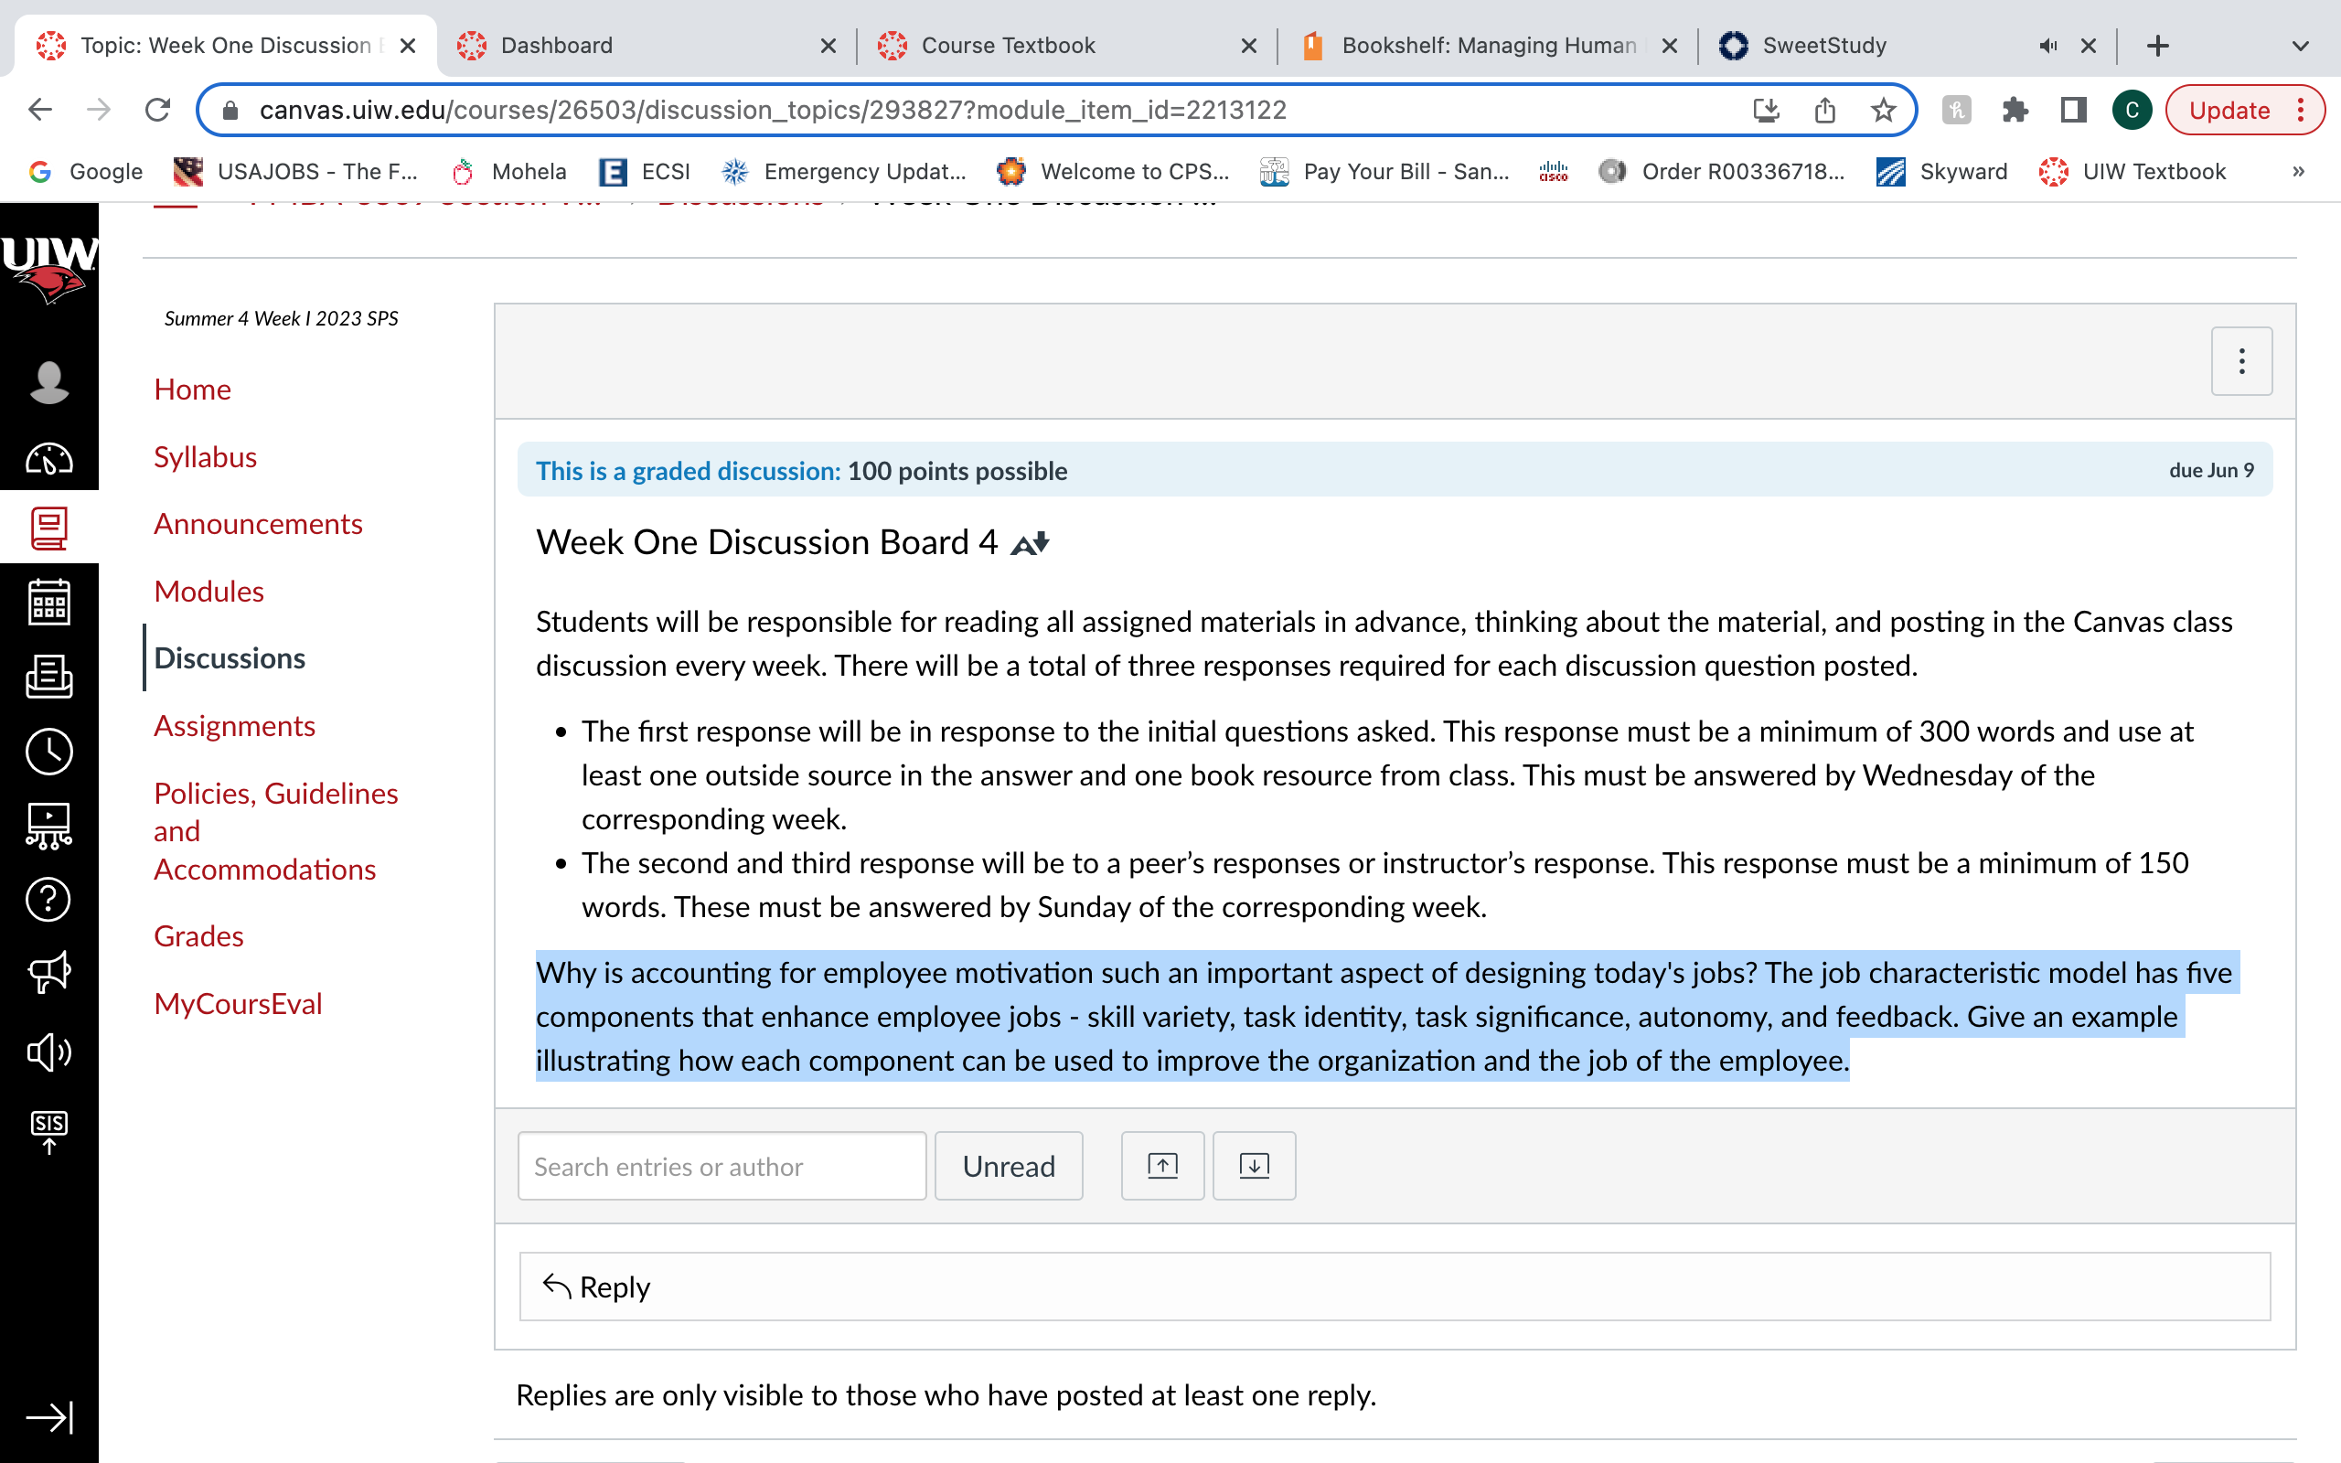The image size is (2341, 1463).
Task: Click the Reply box
Action: tap(1394, 1286)
